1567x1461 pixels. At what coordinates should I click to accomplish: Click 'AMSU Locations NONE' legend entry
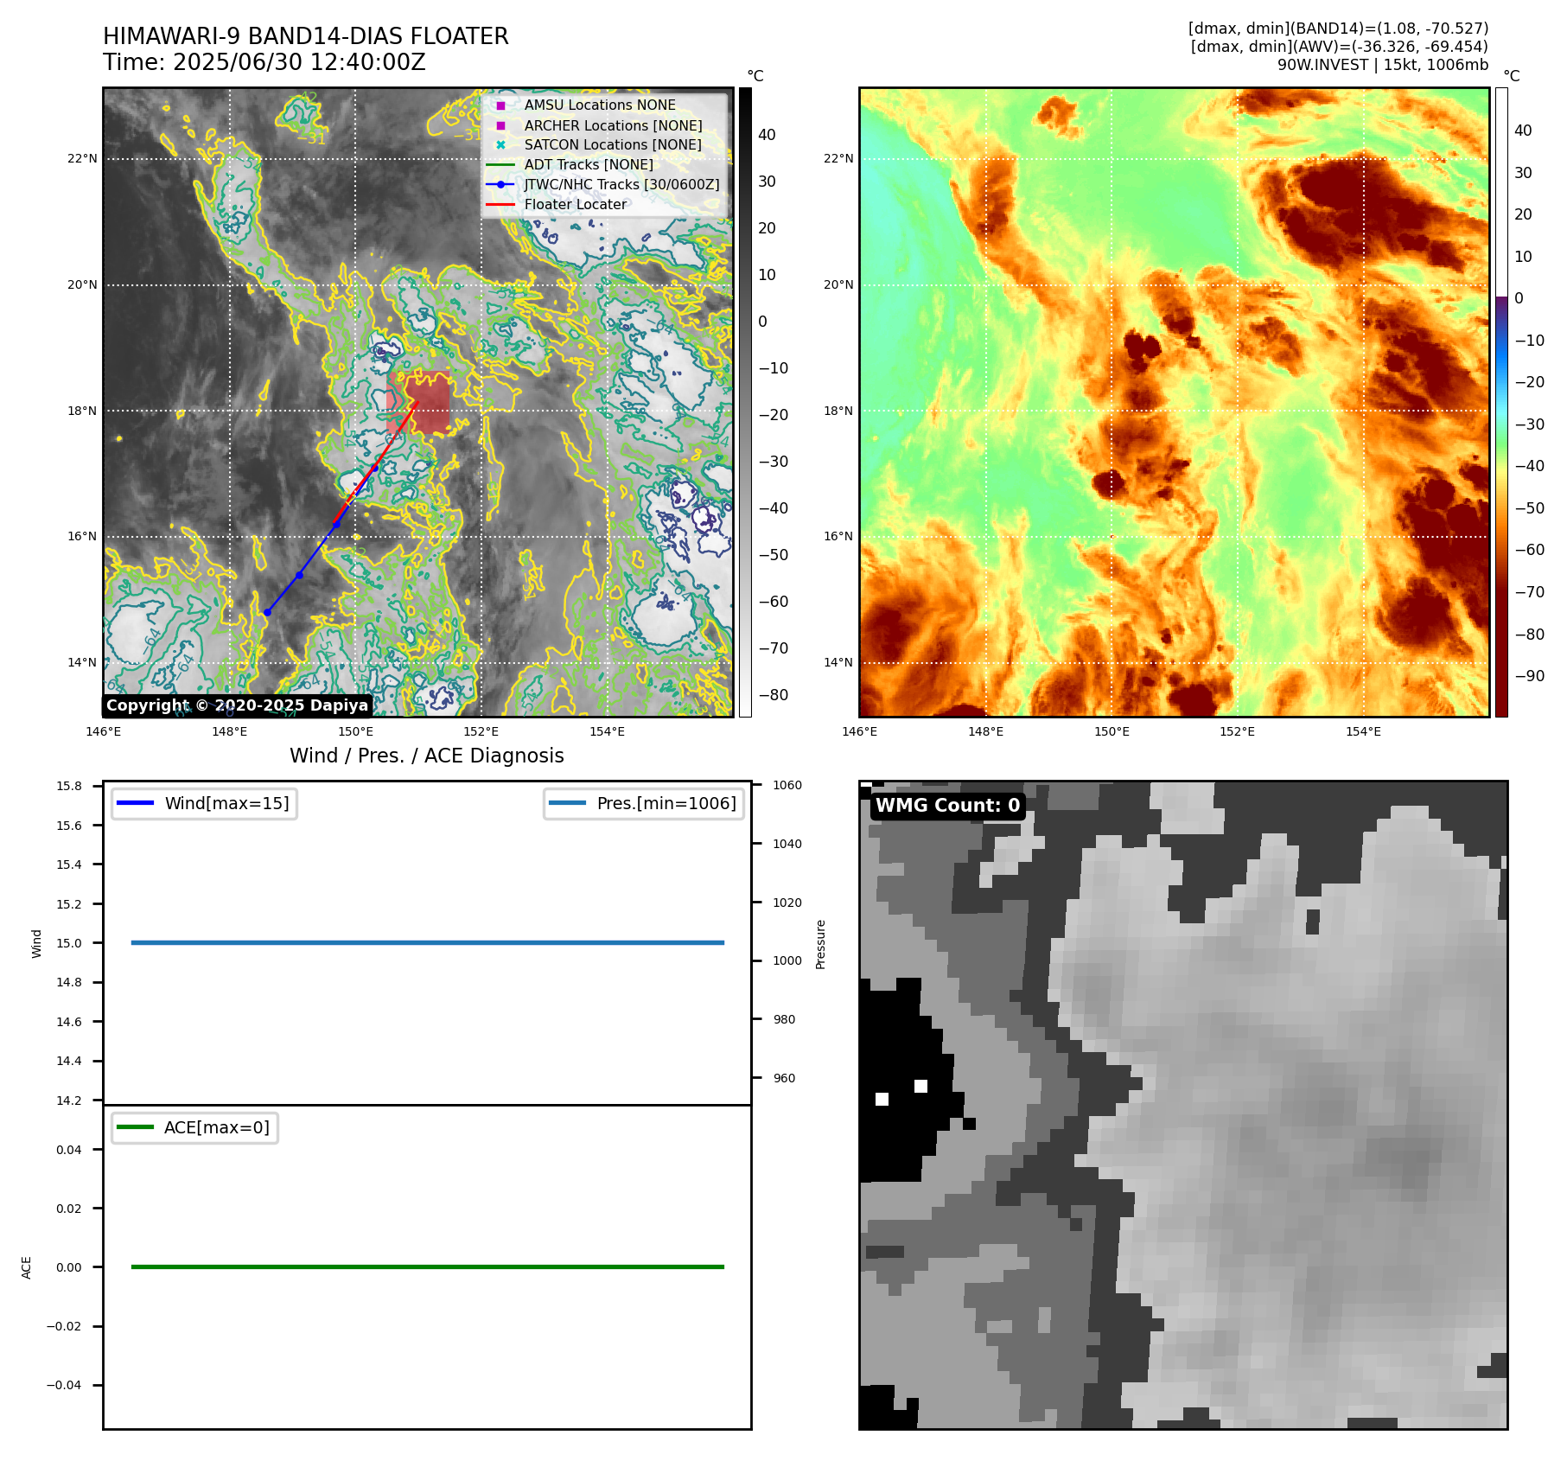point(600,105)
